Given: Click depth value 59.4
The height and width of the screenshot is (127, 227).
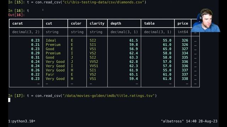Looking at the screenshot, I should tap(134, 79).
